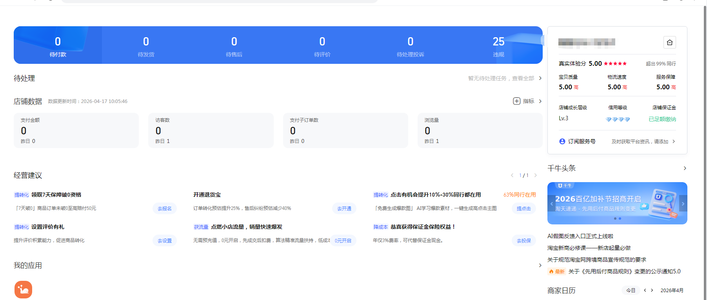
Task: Click 点击有机会提升10%-30%同行都在用 title
Action: [x=436, y=195]
